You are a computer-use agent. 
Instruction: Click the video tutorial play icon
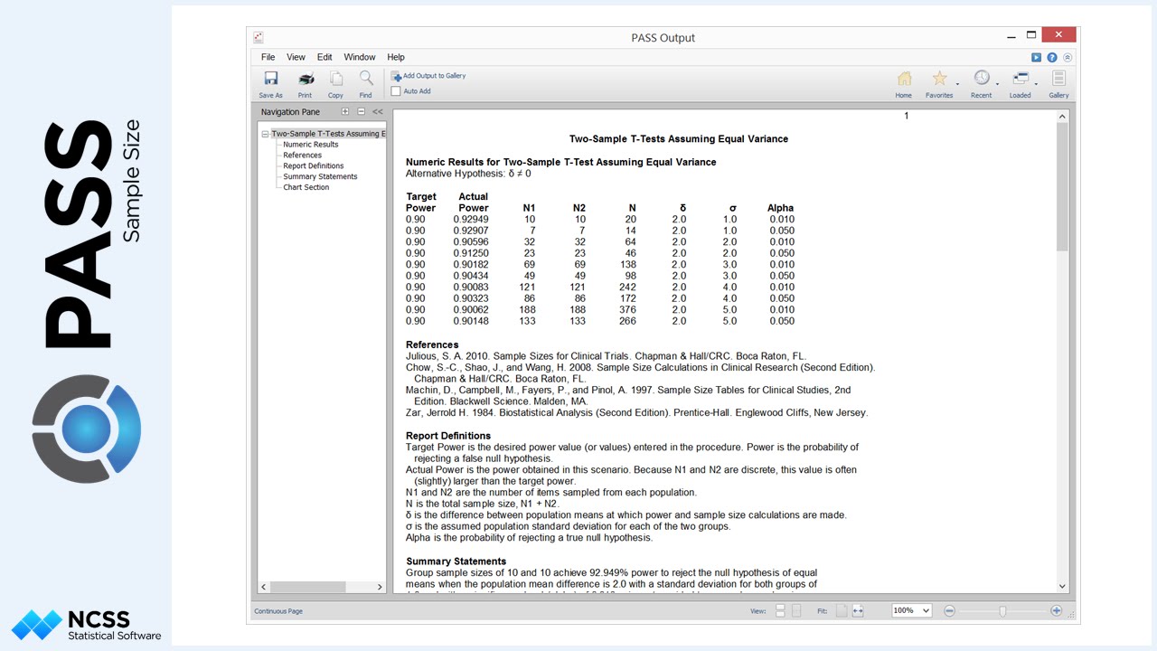pyautogui.click(x=1037, y=57)
